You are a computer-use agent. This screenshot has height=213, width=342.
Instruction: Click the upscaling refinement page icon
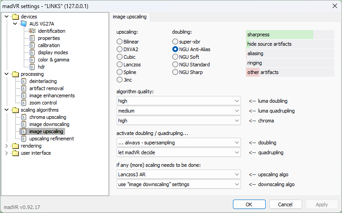(24, 139)
